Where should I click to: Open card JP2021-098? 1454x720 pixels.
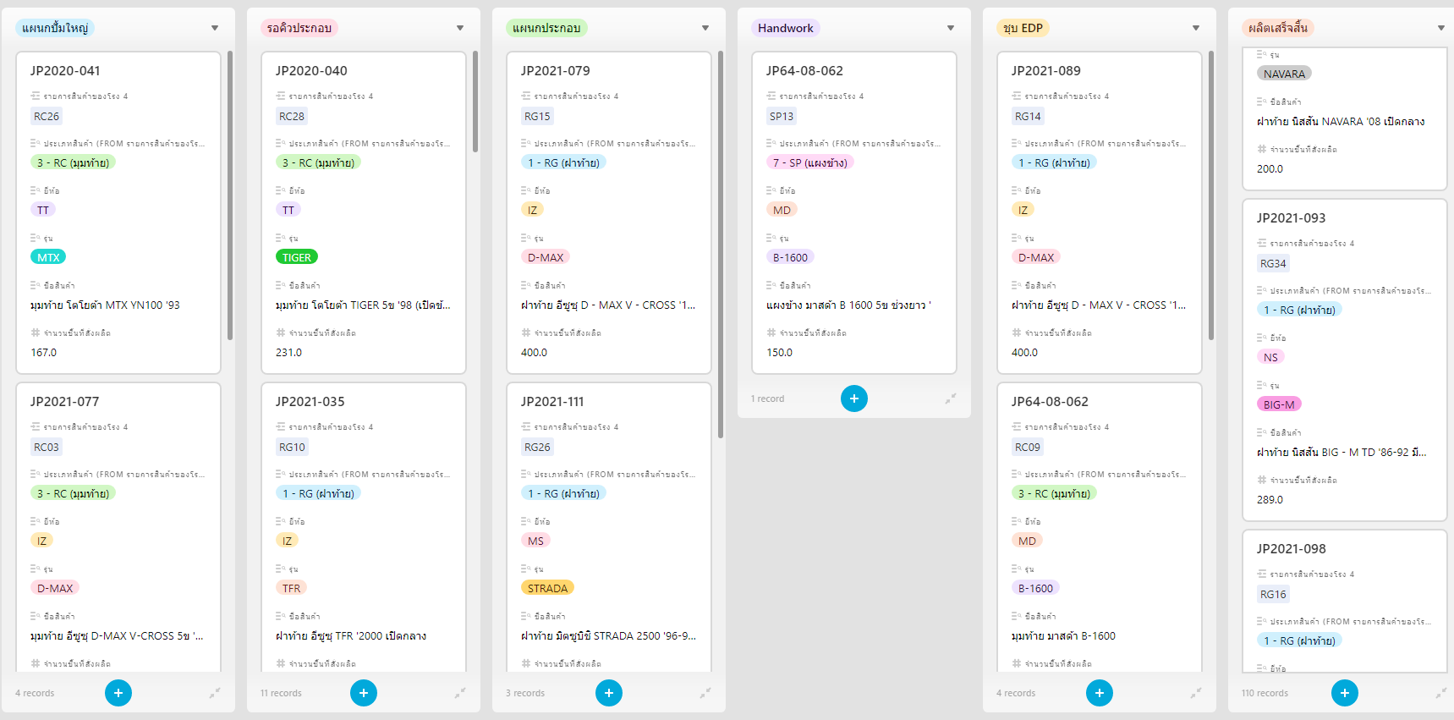[x=1345, y=601]
